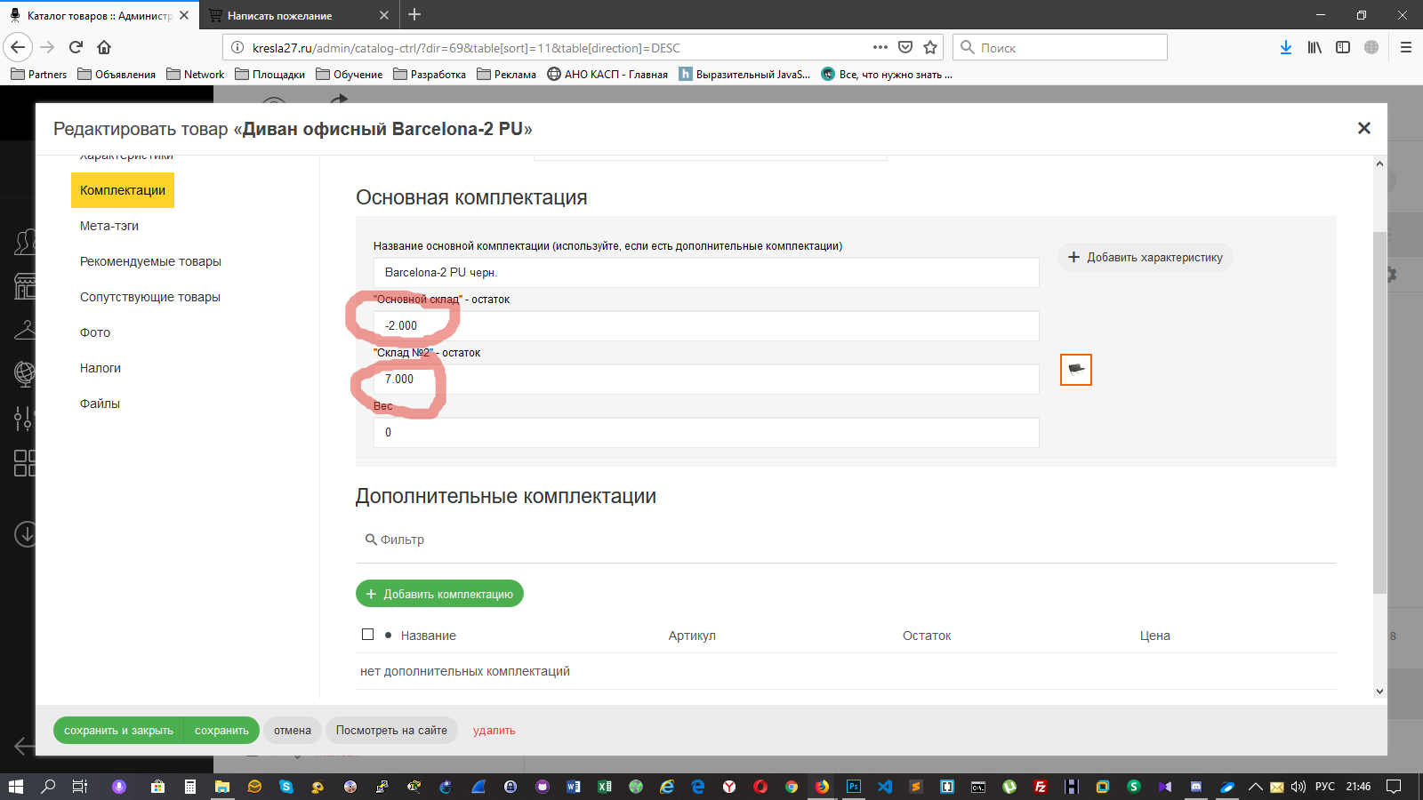Image resolution: width=1423 pixels, height=800 pixels.
Task: Click Добавить характеристику button
Action: 1145,258
